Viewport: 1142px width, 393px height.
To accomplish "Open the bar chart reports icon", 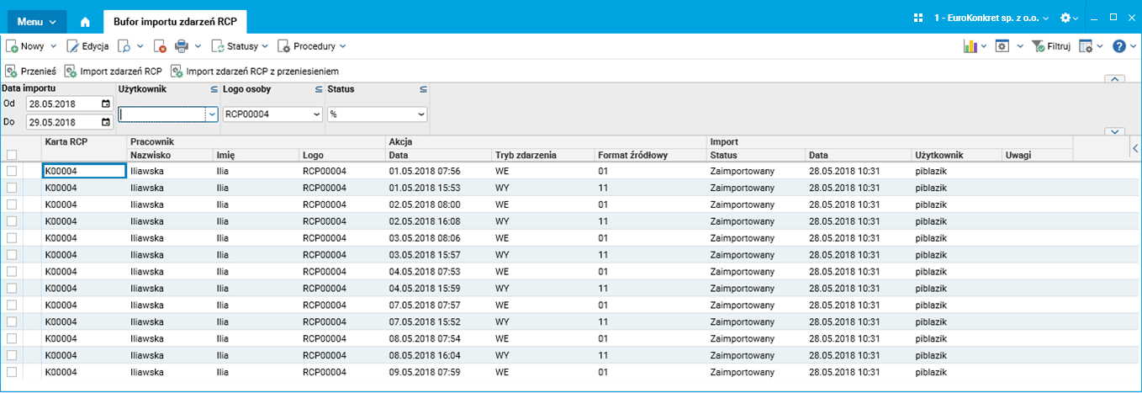I will [970, 46].
